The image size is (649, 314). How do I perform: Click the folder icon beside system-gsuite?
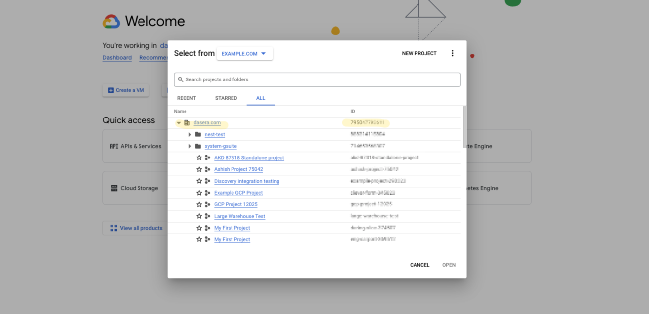pyautogui.click(x=198, y=146)
